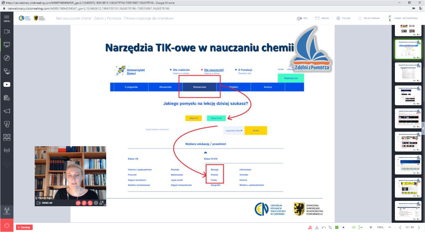Screen dimensions: 425x232
Task: Open the WIDOK view layout menu
Action: pyautogui.click(x=322, y=18)
